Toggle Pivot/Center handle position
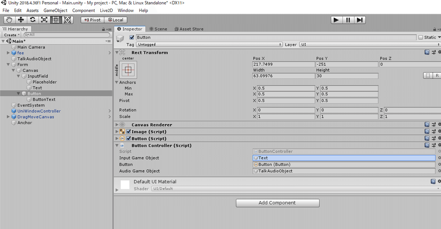 coord(93,20)
